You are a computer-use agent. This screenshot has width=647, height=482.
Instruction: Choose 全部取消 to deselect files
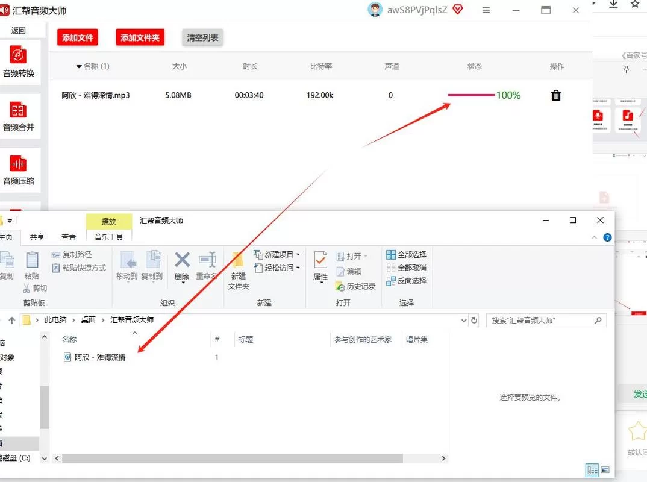pyautogui.click(x=407, y=268)
